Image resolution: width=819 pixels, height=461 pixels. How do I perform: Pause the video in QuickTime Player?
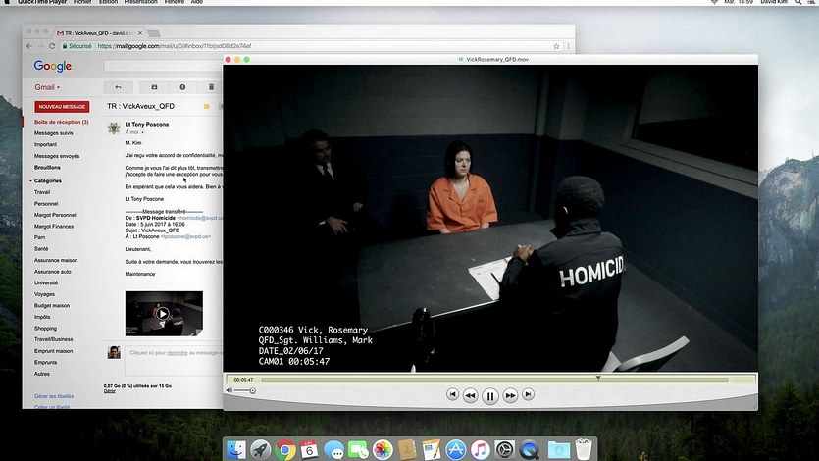490,395
